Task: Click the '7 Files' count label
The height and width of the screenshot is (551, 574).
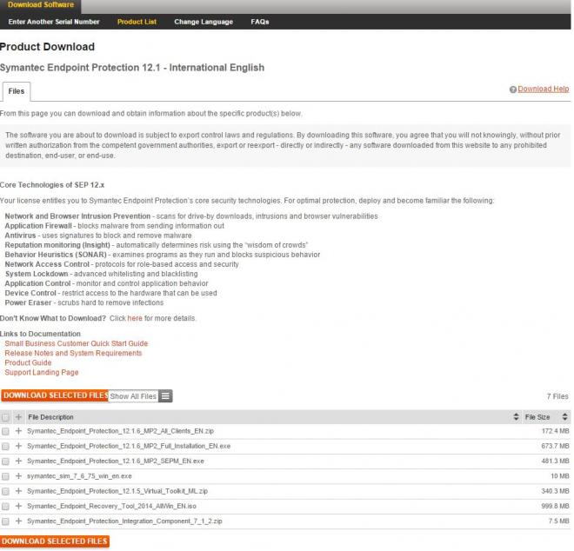Action: point(557,396)
